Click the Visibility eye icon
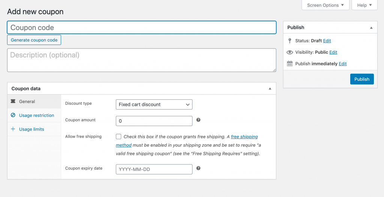 290,52
